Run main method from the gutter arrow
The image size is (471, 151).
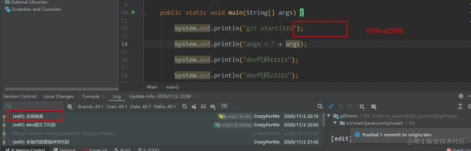pos(134,12)
